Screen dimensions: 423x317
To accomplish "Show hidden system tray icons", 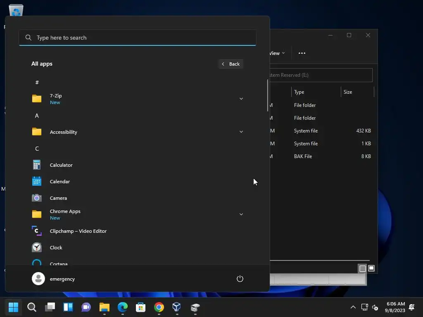I will click(353, 307).
